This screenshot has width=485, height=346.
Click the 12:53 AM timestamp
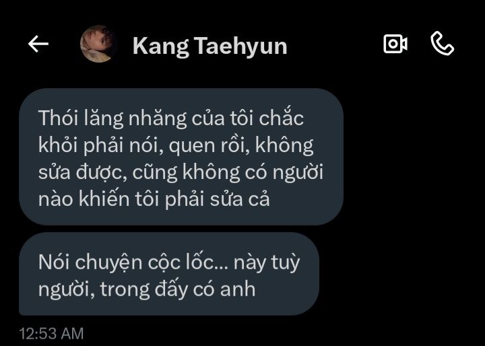tap(51, 334)
